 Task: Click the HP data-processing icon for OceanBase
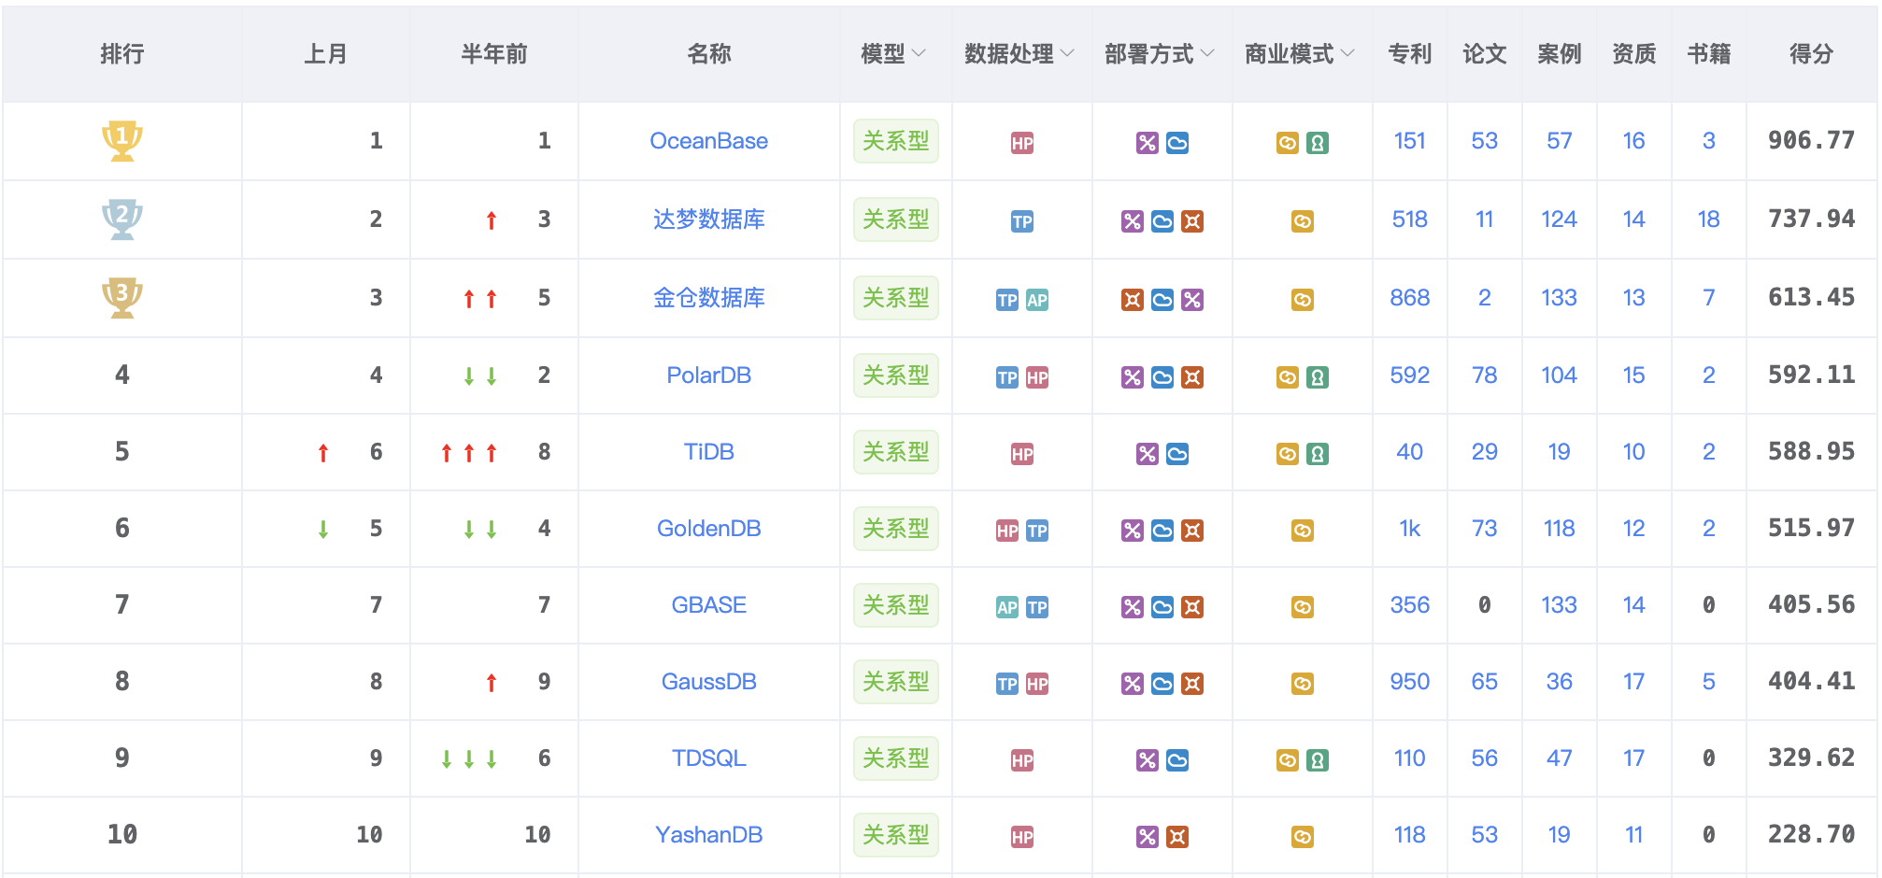[x=1022, y=143]
